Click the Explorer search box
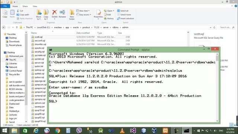Screen dimensions: 238x134 (x=227, y=28)
